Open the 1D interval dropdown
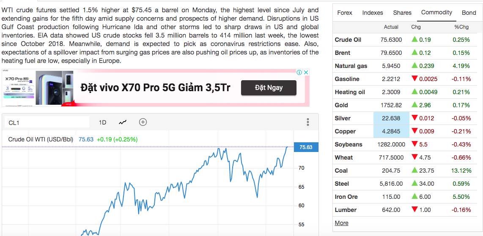 [102, 122]
